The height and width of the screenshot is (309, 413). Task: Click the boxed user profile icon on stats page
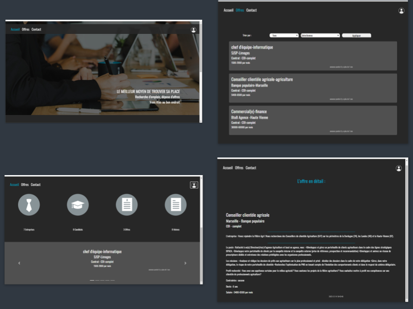194,185
